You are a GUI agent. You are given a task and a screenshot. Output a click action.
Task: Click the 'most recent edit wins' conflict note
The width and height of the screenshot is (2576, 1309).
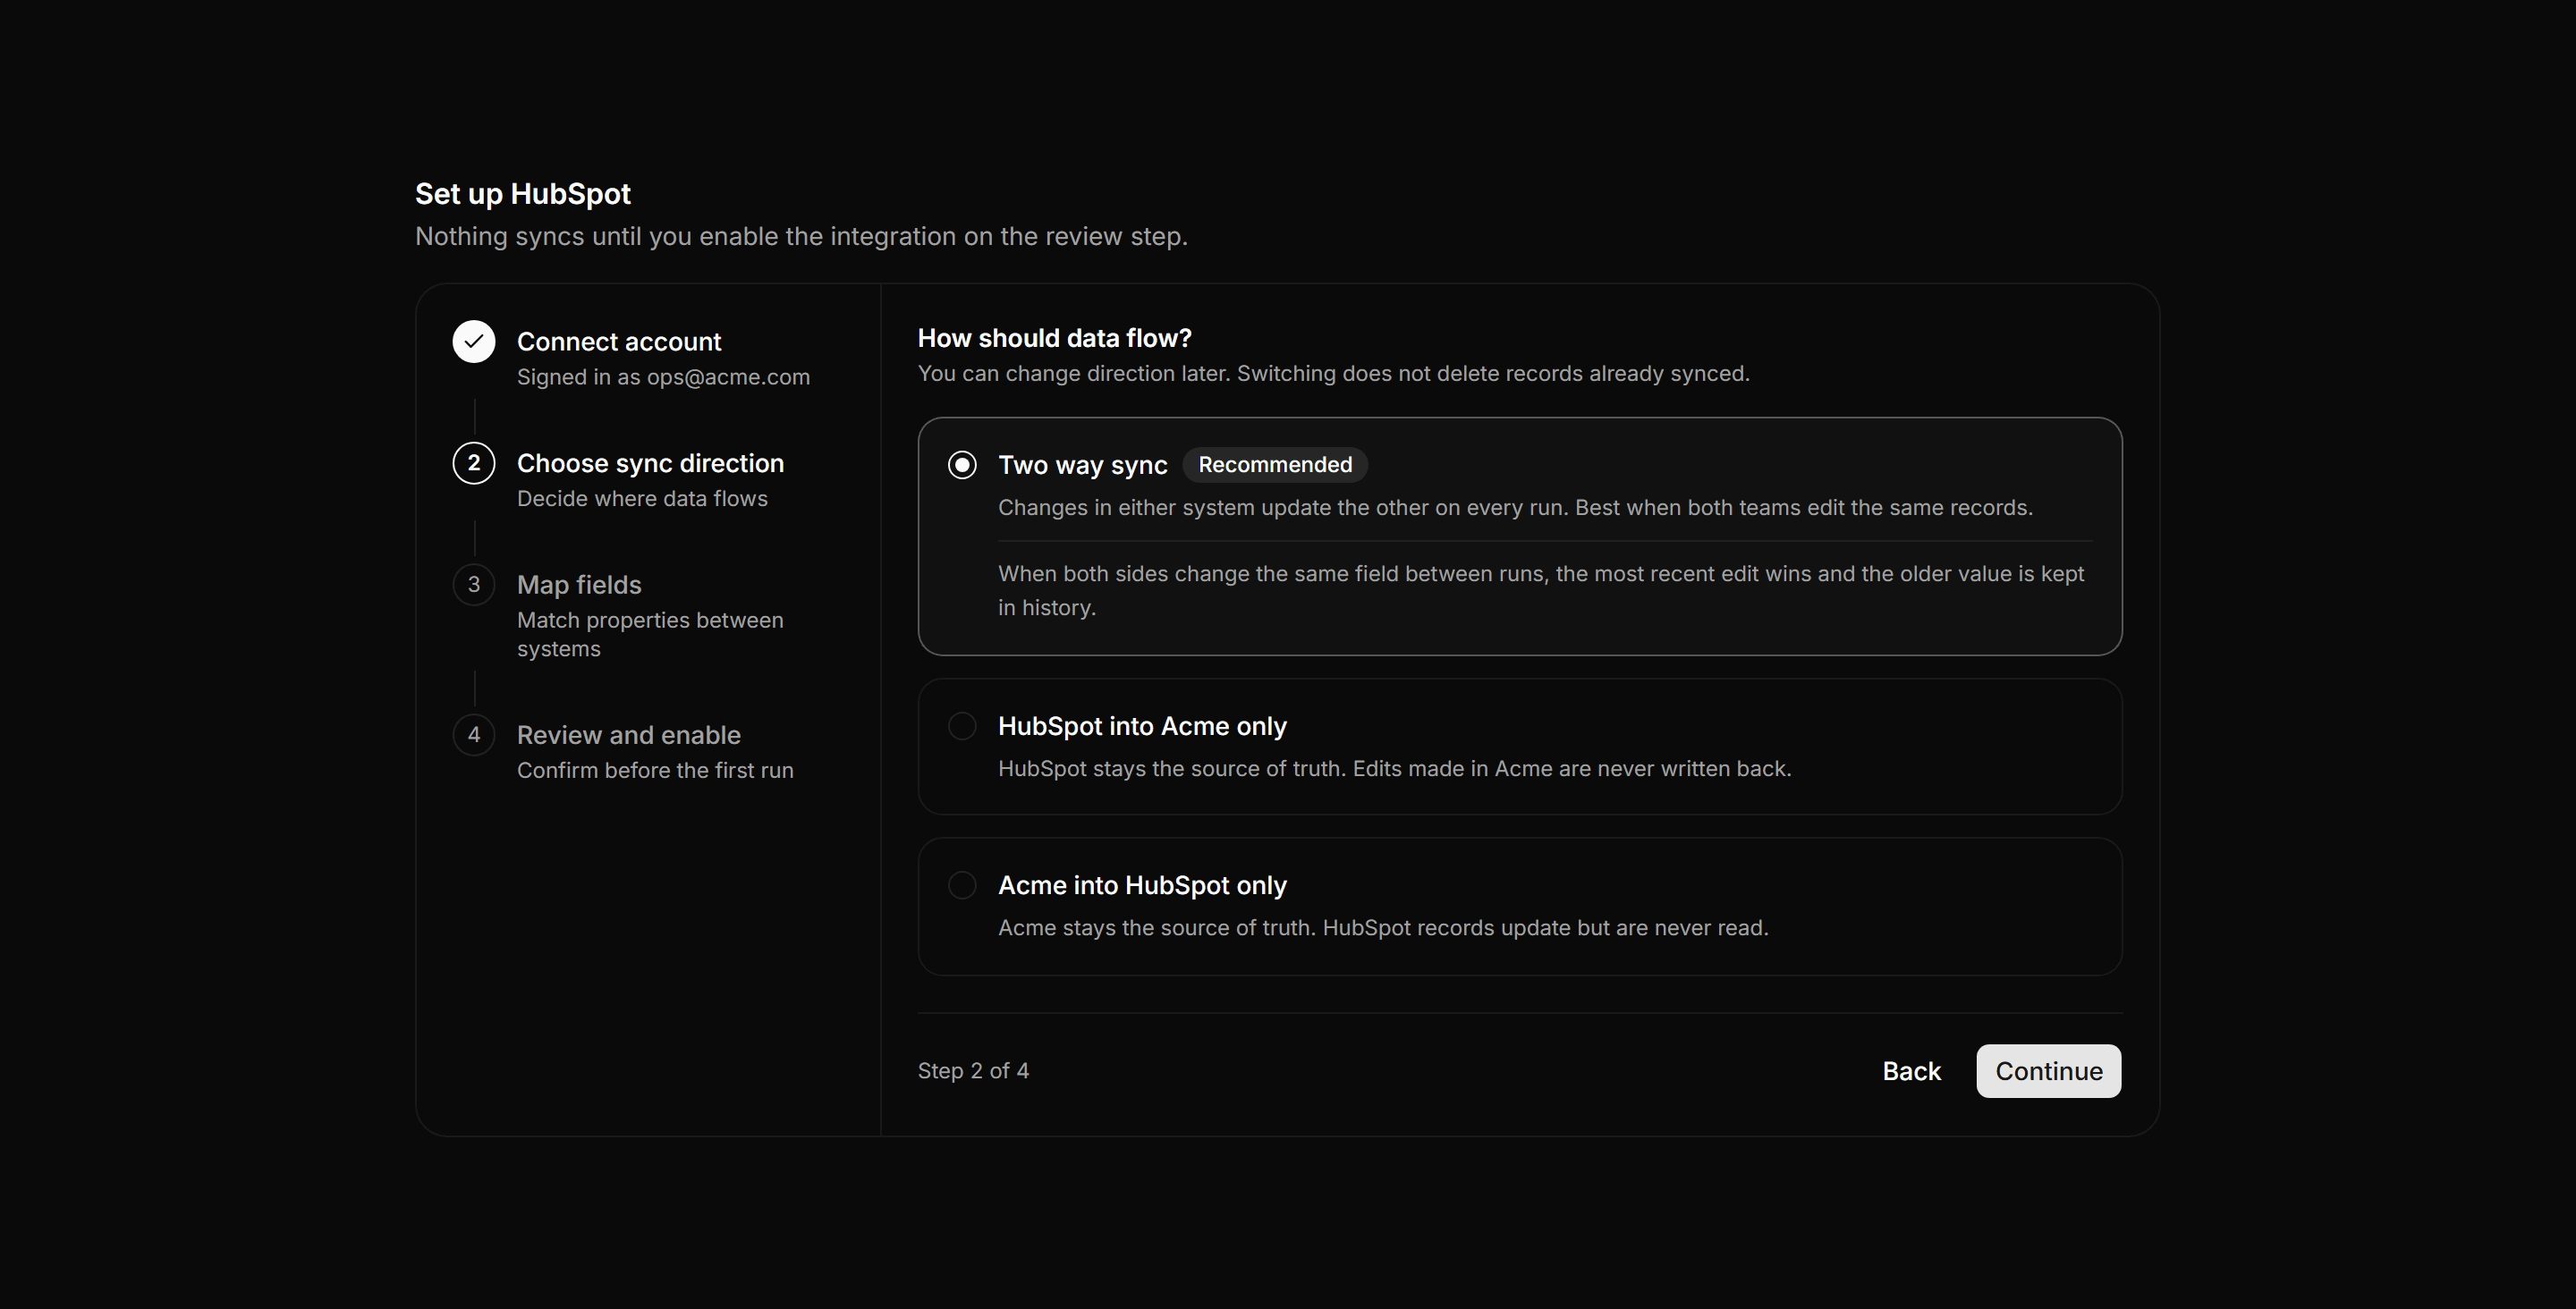pyautogui.click(x=1541, y=590)
